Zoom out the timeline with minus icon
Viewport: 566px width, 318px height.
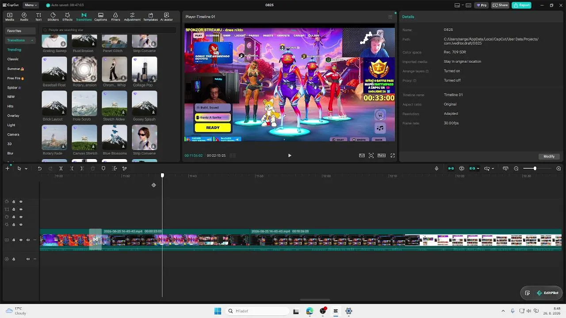(x=516, y=168)
